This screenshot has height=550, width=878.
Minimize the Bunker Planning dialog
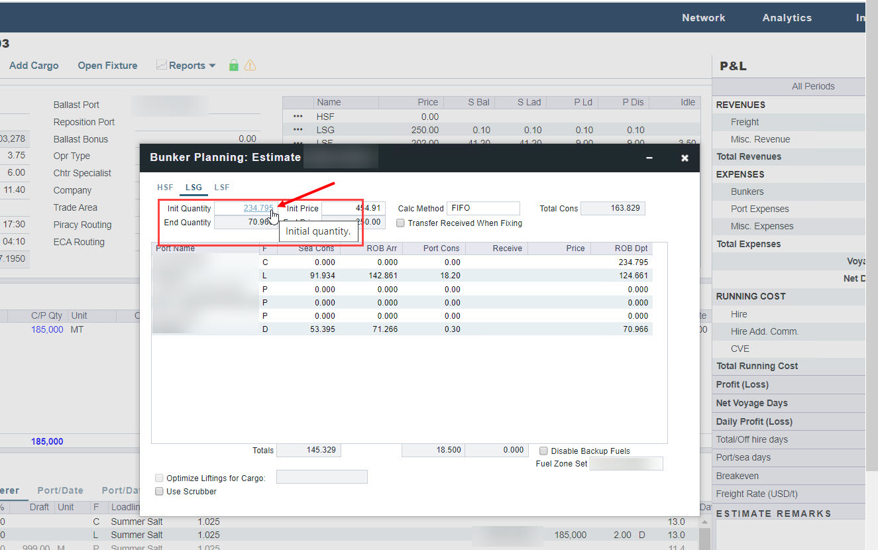[x=649, y=158]
